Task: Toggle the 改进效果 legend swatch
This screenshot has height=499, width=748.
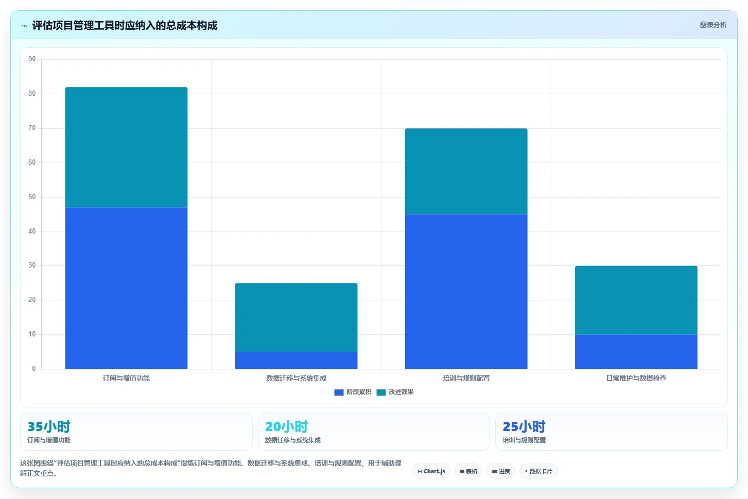Action: pyautogui.click(x=381, y=392)
